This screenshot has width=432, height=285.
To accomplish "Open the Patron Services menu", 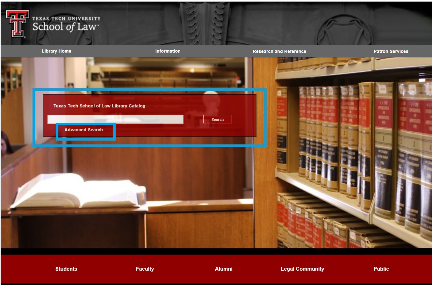I will click(x=391, y=51).
